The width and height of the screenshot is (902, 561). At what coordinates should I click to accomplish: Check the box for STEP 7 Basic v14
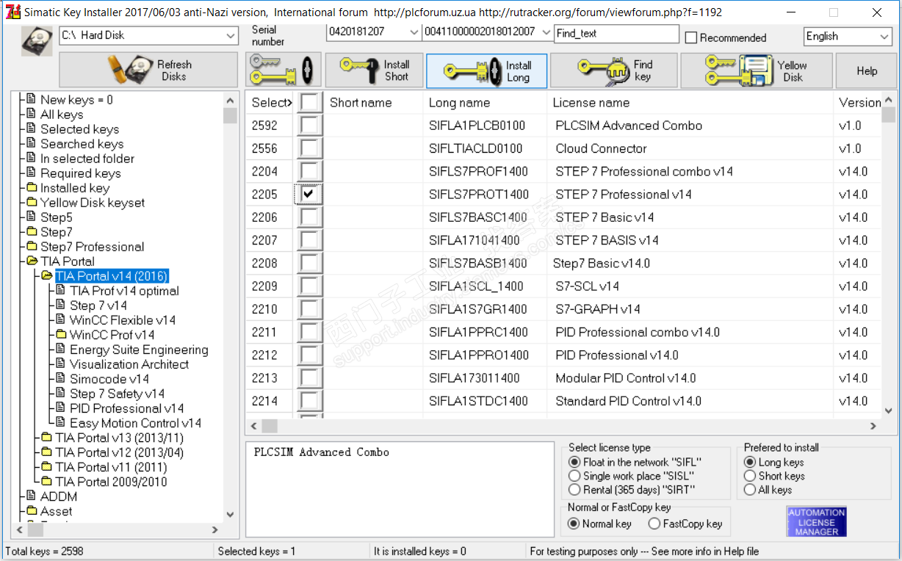coord(309,217)
